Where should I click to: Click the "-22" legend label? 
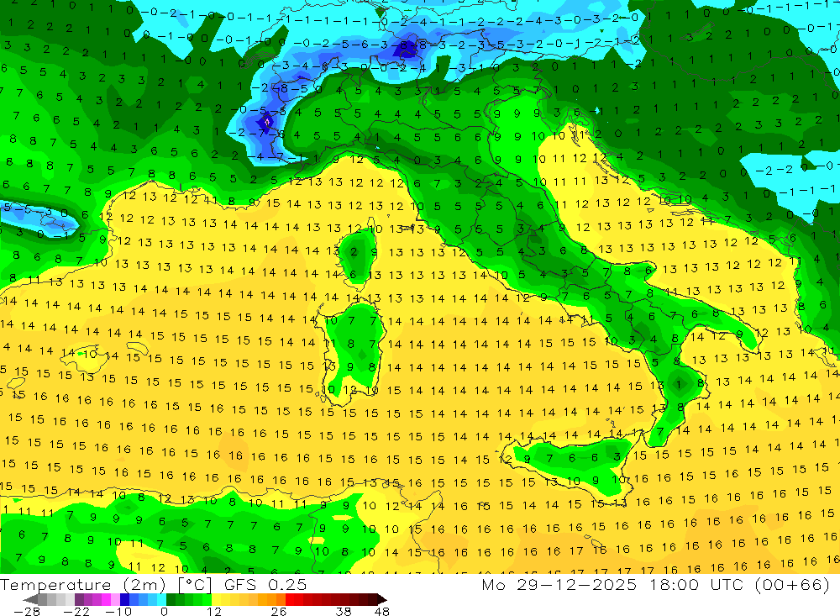click(76, 611)
